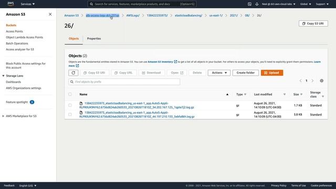Click Create folder button
Viewport: 336px width, 189px height.
(246, 73)
